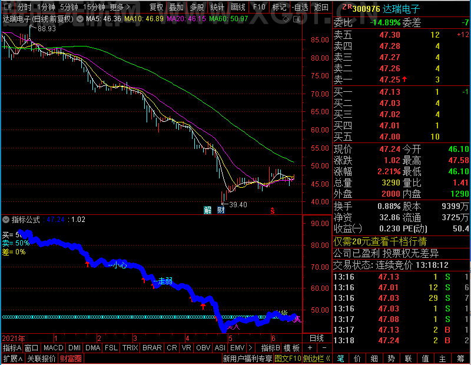471x365 pixels.
Task: Click 指标A indicator group
Action: (x=12, y=348)
